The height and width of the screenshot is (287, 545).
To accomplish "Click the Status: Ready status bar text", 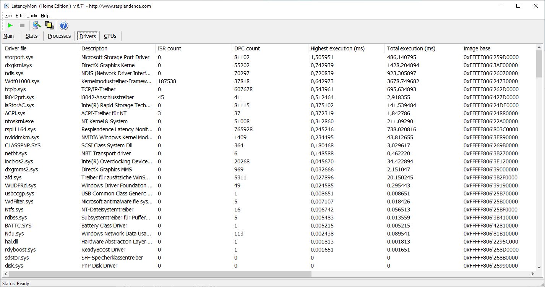I will pos(16,283).
